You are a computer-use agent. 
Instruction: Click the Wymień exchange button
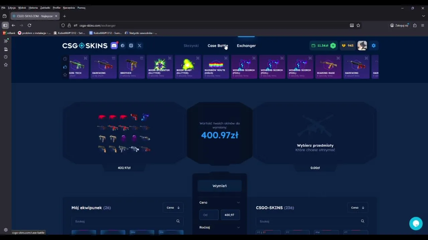220,186
